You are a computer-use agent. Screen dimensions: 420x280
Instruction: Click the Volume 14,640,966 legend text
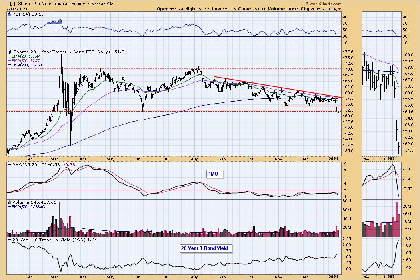click(x=34, y=202)
